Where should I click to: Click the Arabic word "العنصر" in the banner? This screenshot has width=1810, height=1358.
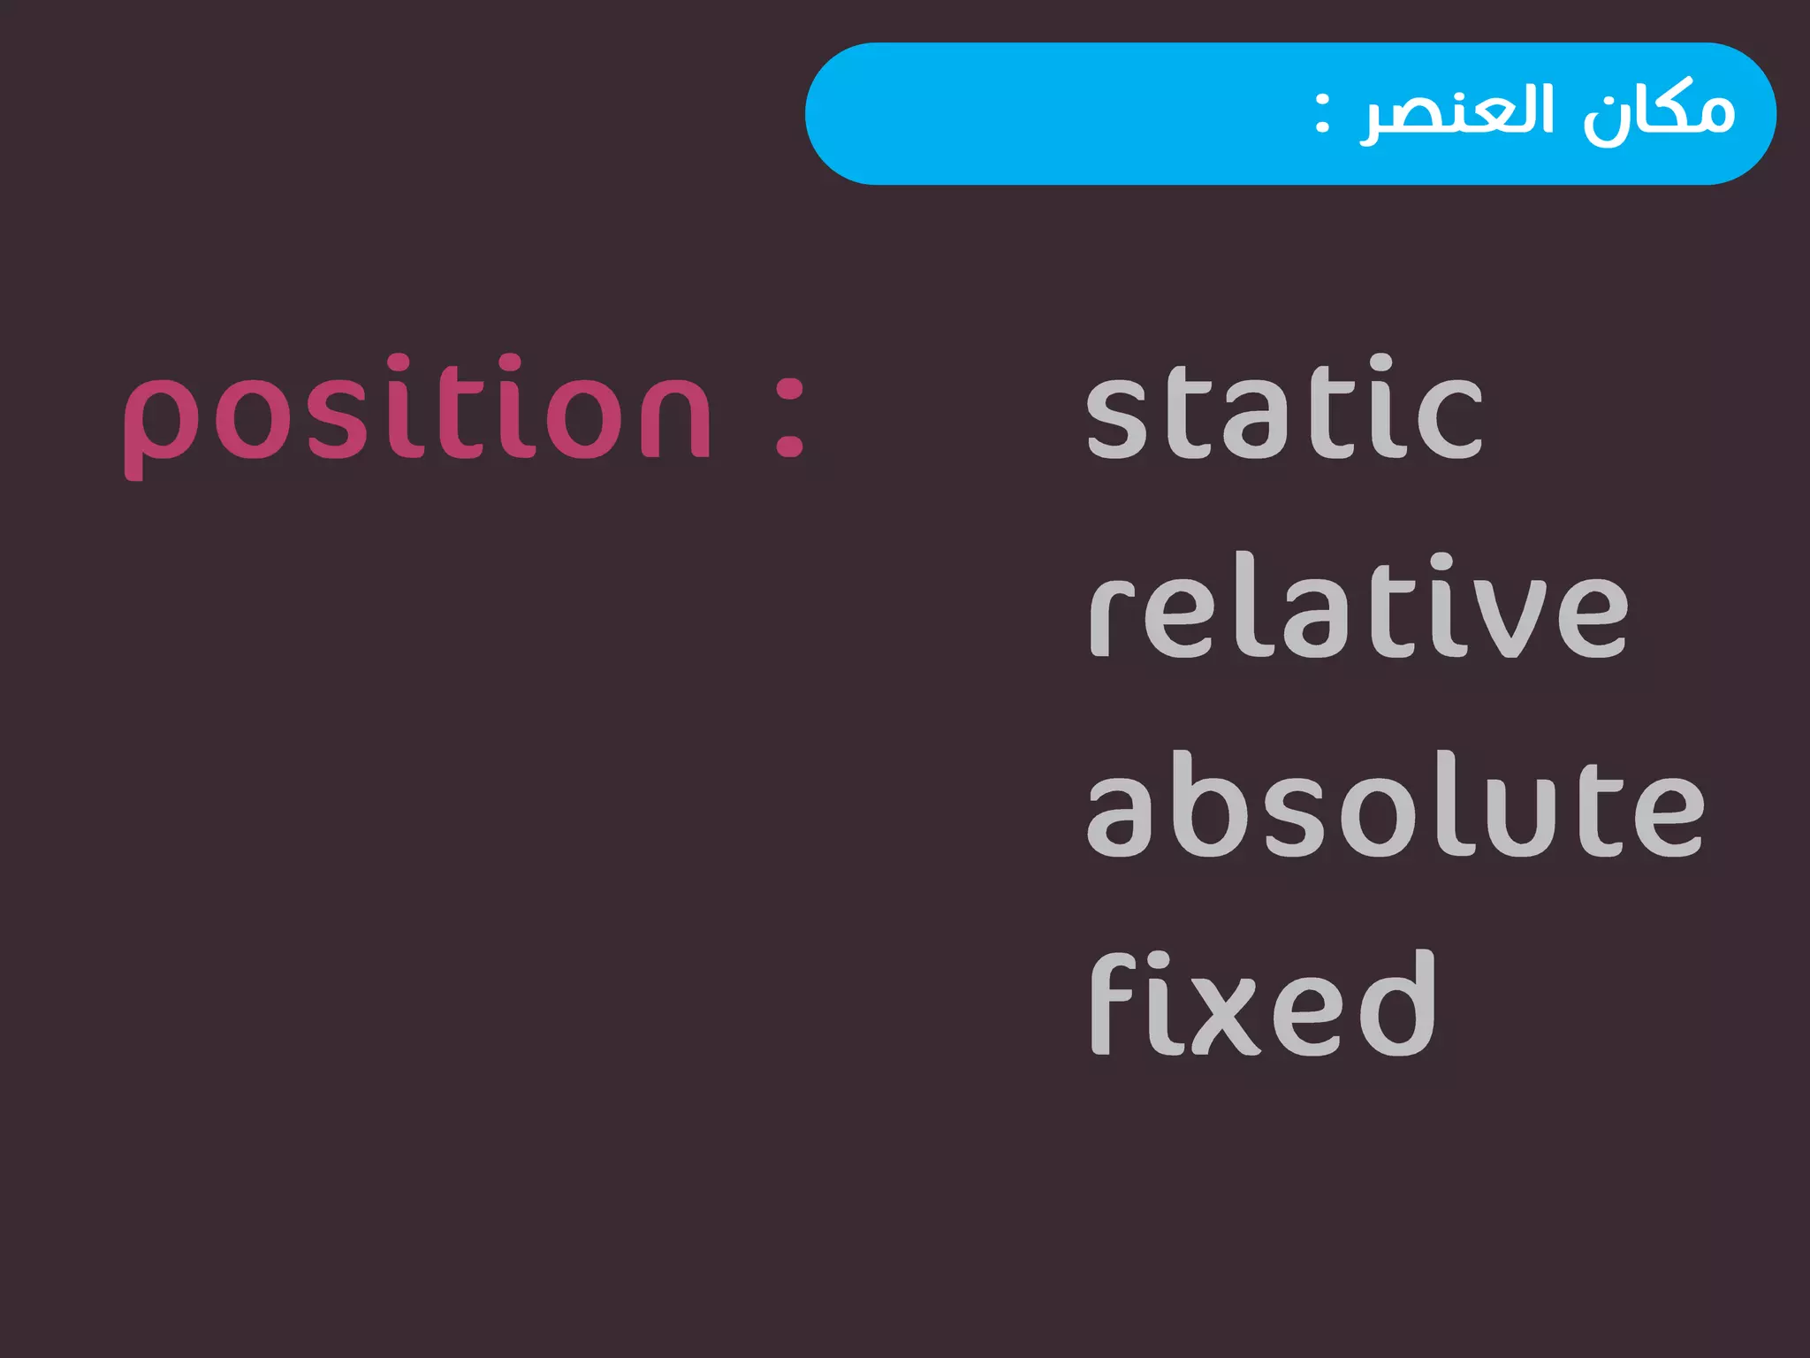[x=1457, y=112]
